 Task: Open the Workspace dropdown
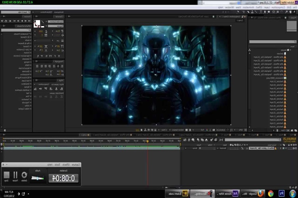(44, 12)
